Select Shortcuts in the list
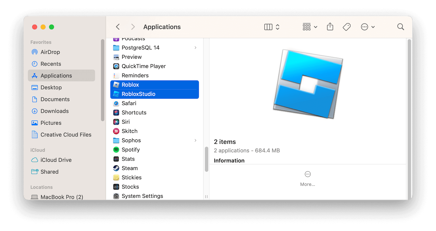The height and width of the screenshot is (231, 436). [x=155, y=113]
